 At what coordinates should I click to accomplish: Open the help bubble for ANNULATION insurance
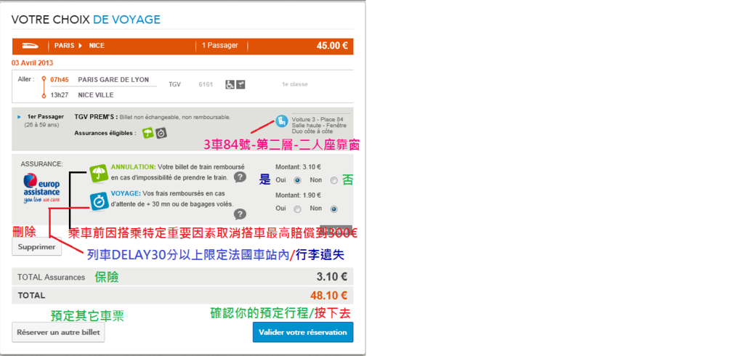(x=240, y=177)
